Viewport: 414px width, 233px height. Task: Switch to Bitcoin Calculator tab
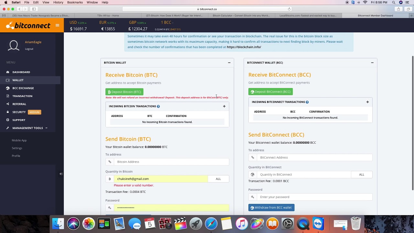pos(241,16)
